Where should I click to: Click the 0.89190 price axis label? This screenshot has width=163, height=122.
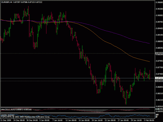click(159, 35)
